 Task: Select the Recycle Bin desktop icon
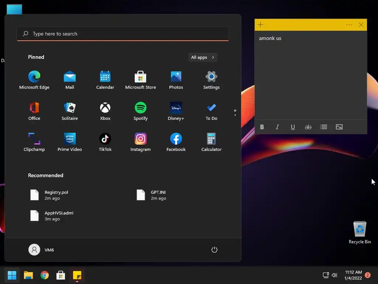(x=360, y=232)
